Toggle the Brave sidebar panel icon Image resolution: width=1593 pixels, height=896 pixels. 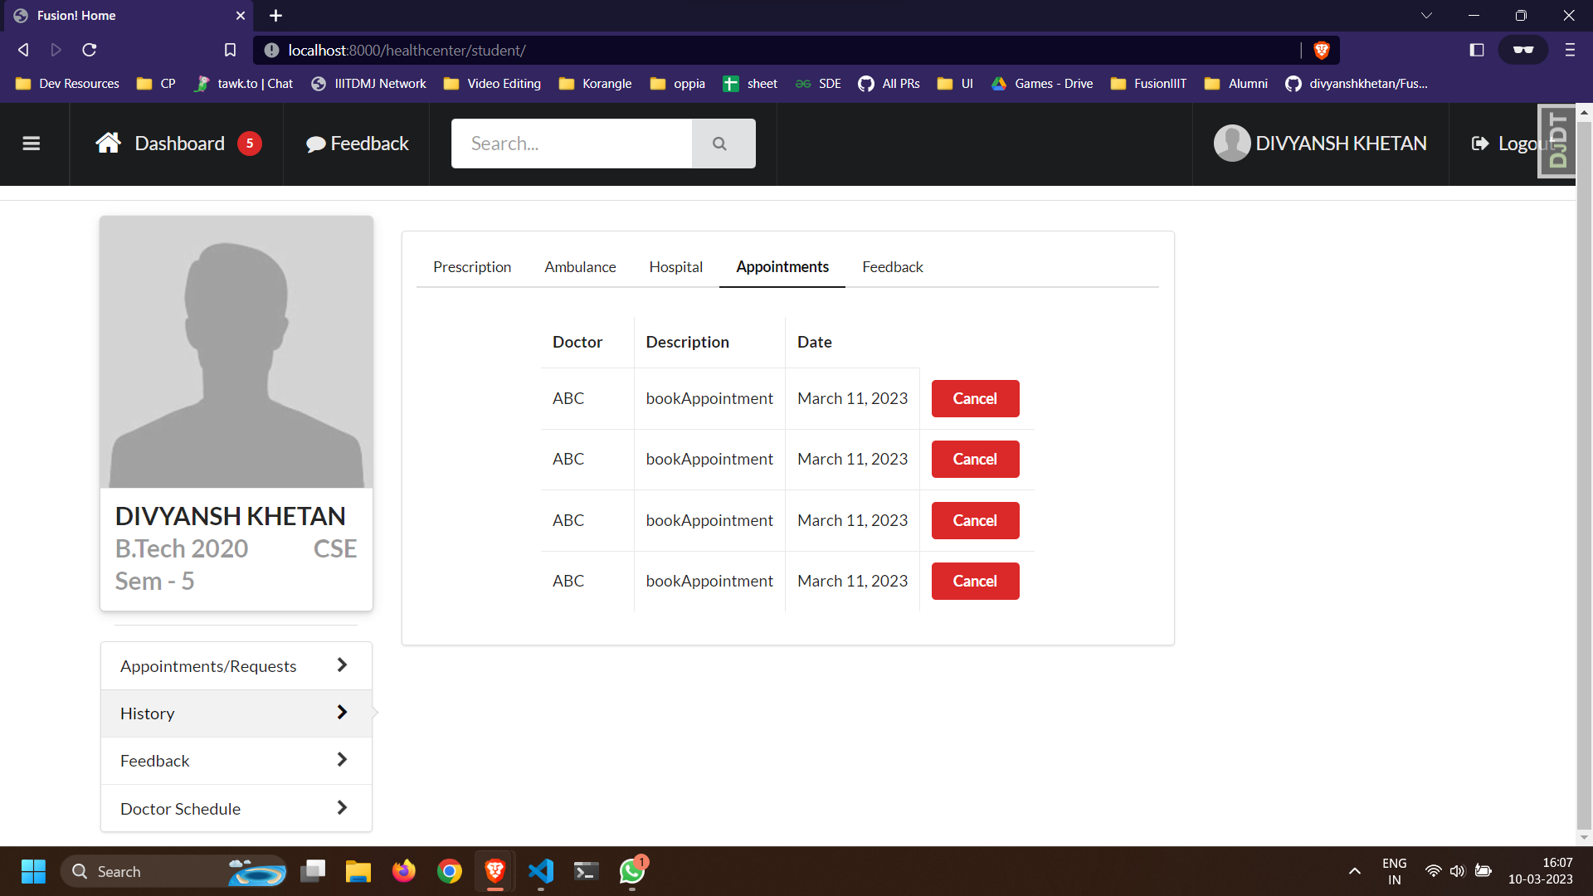[x=1477, y=51]
